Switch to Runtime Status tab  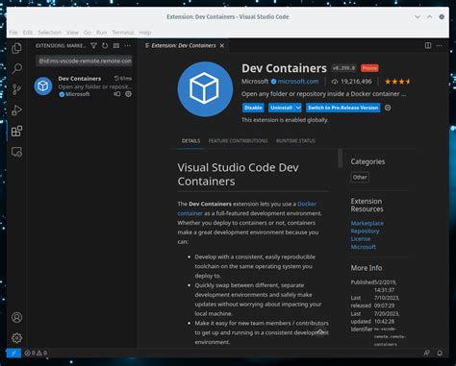coord(295,141)
